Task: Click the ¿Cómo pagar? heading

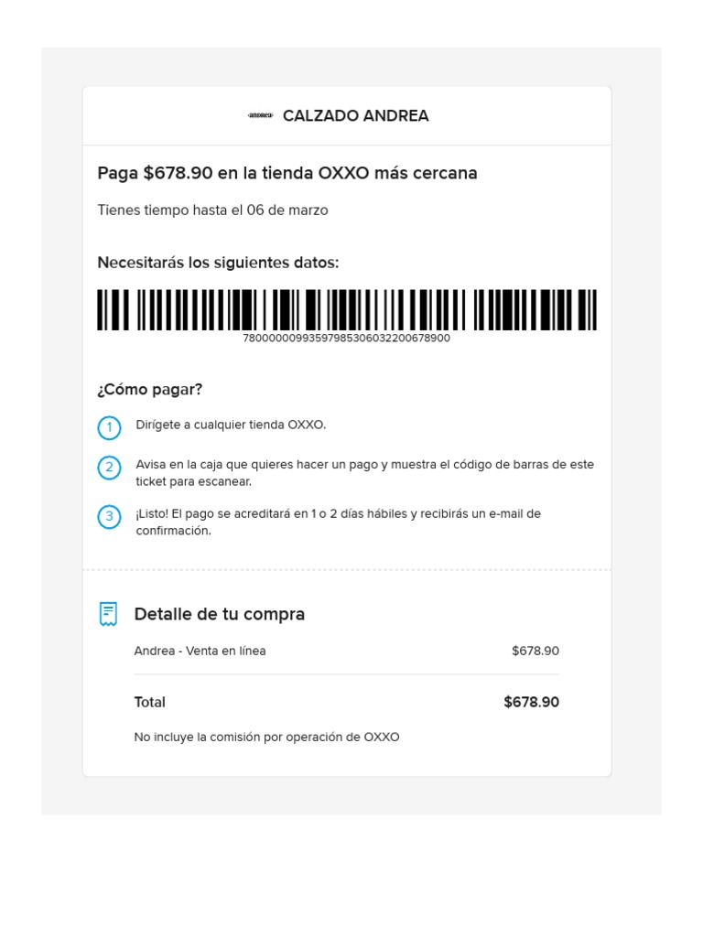Action: pyautogui.click(x=150, y=389)
